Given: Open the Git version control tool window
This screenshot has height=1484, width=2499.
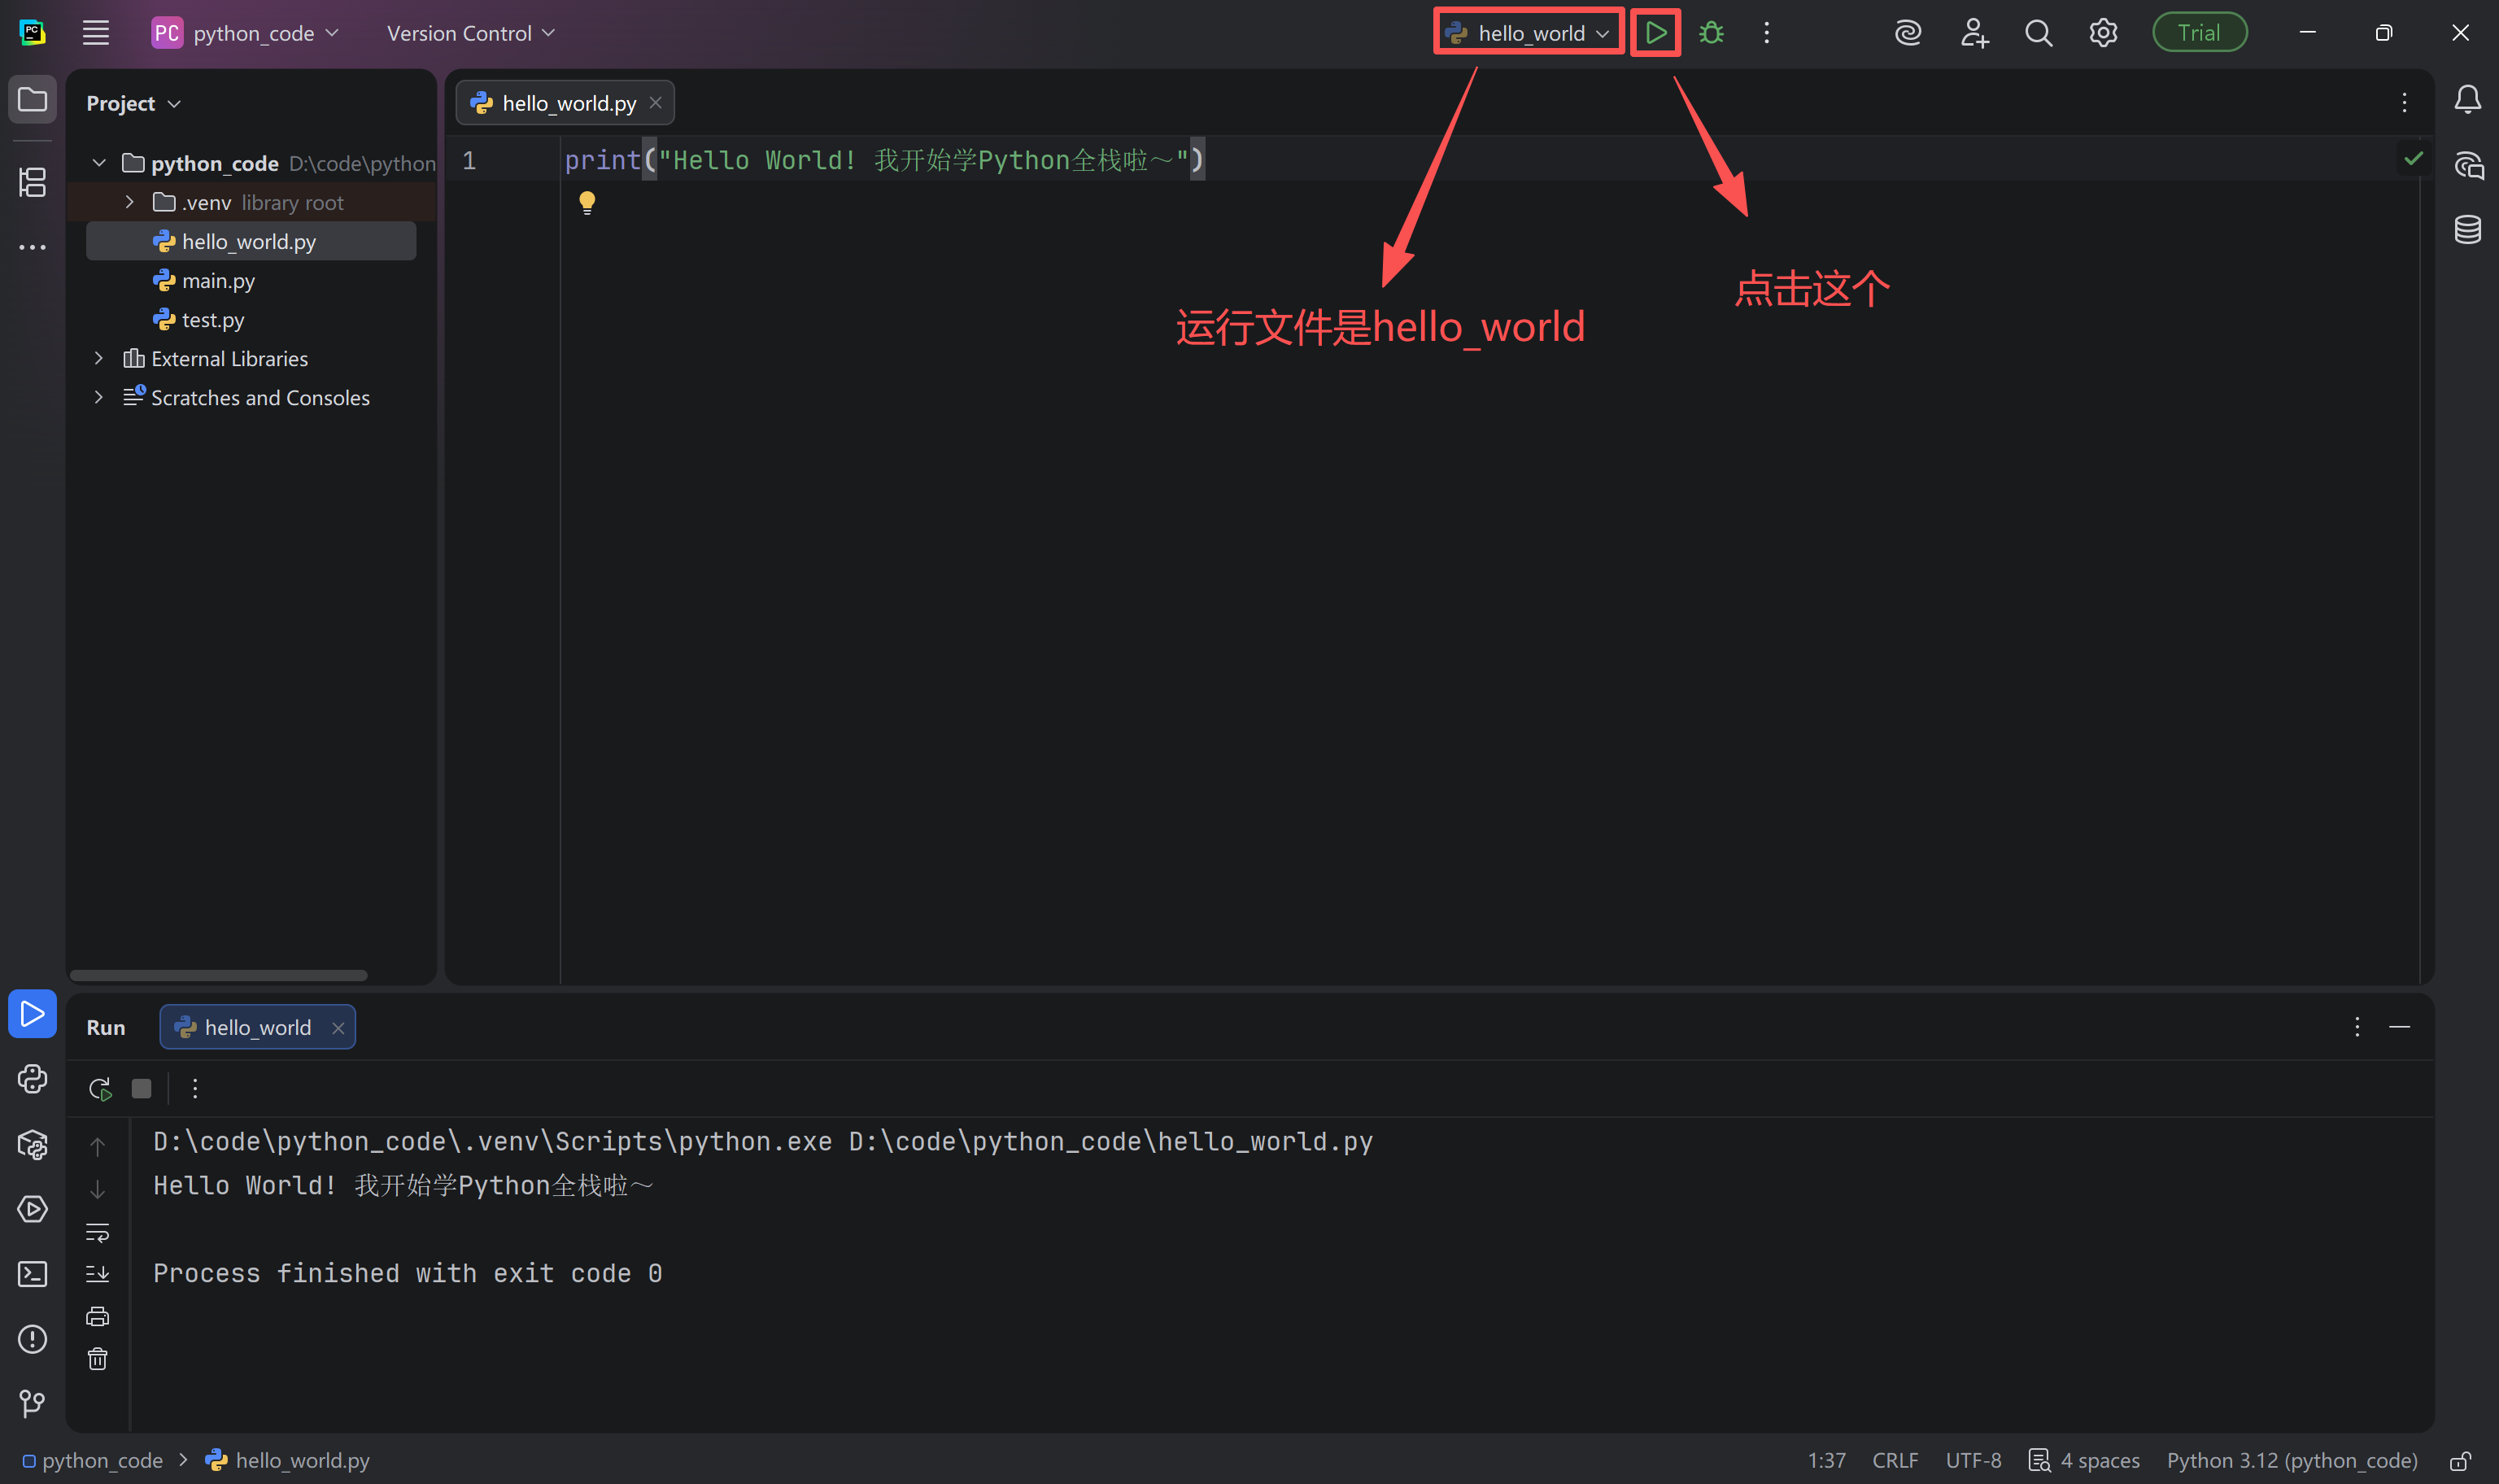Looking at the screenshot, I should click(32, 1404).
